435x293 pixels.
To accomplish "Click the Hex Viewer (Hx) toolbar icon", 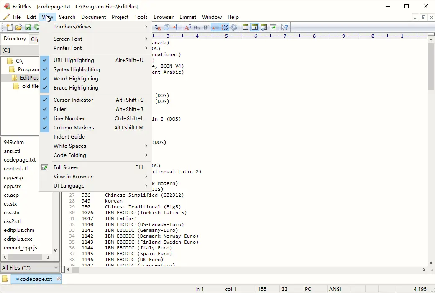I will click(x=197, y=27).
